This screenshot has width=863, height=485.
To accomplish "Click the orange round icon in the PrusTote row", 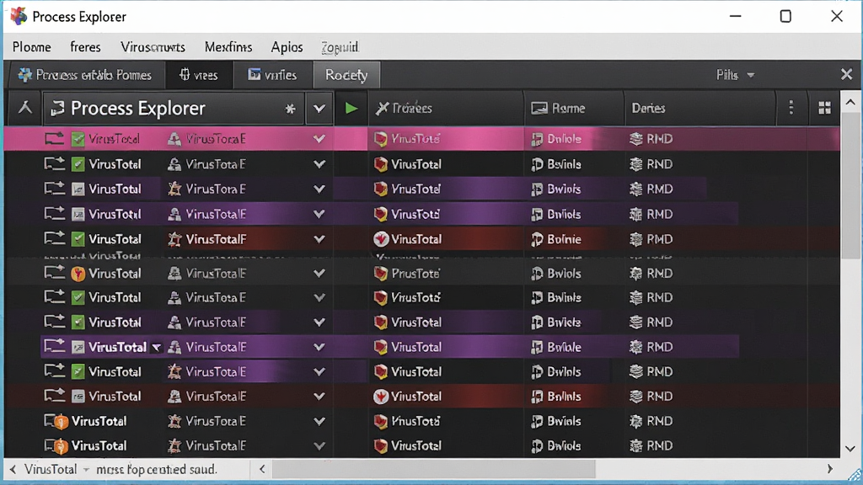I will click(x=78, y=274).
